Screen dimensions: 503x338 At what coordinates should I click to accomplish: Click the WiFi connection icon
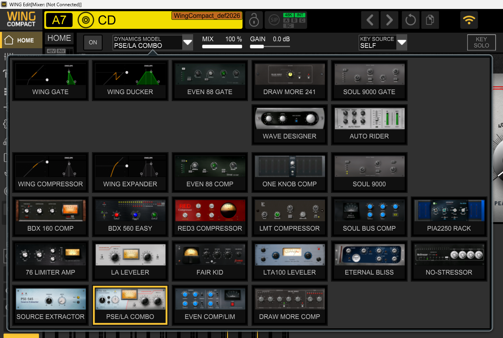[x=469, y=20]
